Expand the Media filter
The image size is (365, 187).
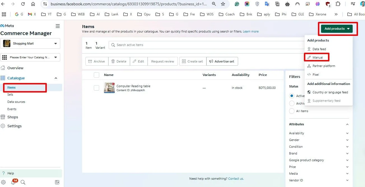point(347,174)
